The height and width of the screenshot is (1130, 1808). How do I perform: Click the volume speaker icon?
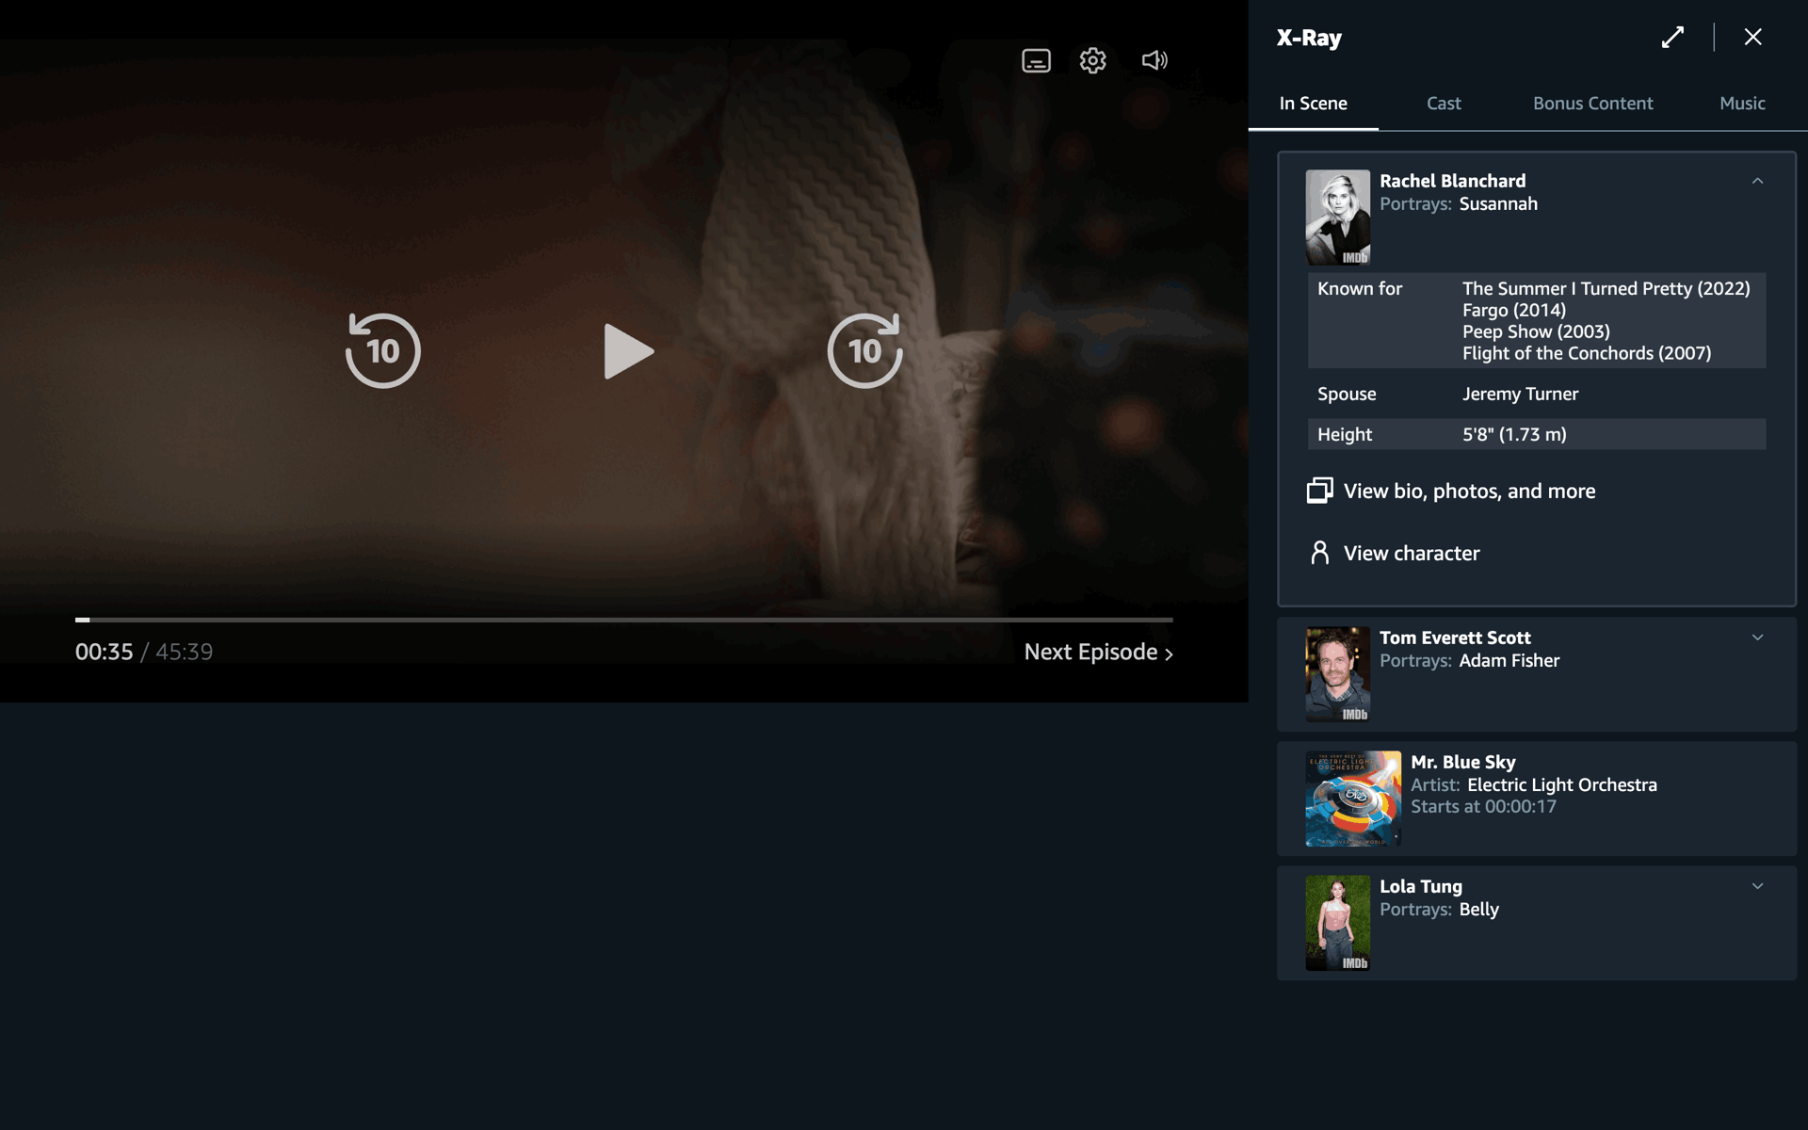coord(1154,60)
